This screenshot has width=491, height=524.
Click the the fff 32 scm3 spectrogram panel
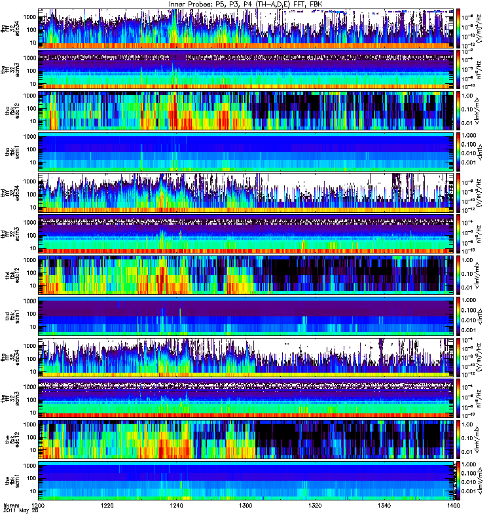[x=246, y=398]
